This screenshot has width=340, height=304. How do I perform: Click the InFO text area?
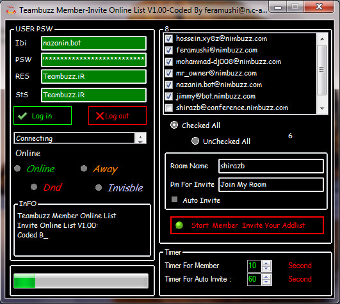(x=82, y=230)
